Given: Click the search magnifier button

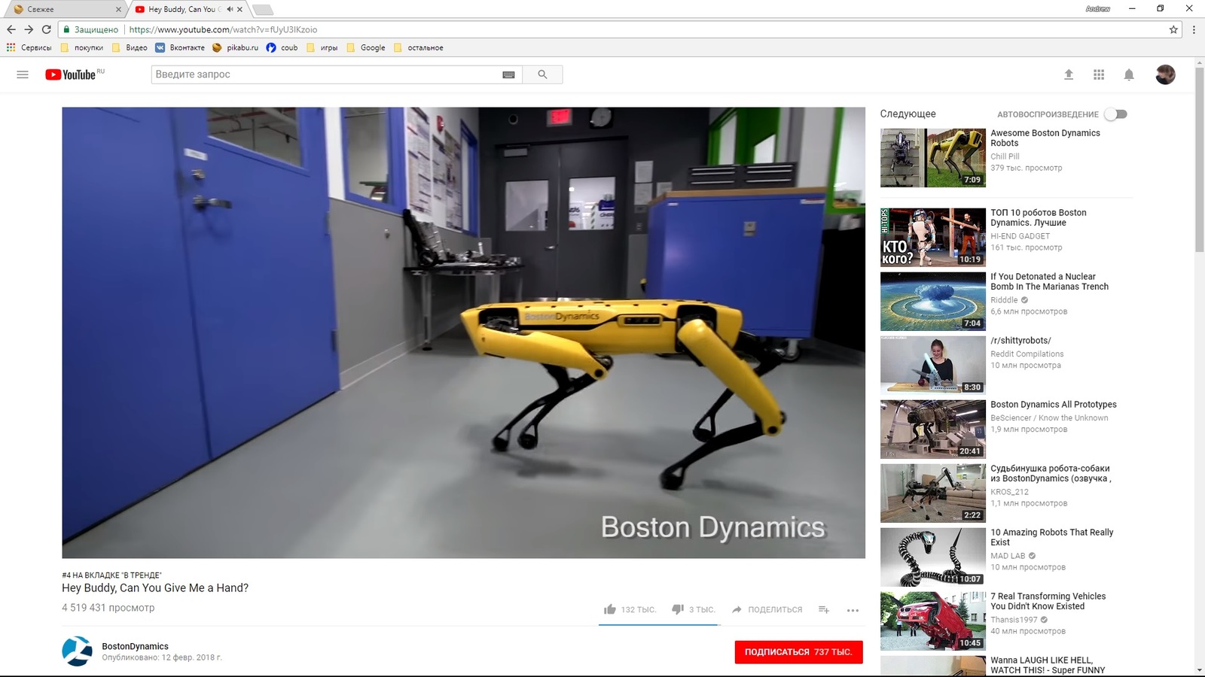Looking at the screenshot, I should (x=542, y=74).
